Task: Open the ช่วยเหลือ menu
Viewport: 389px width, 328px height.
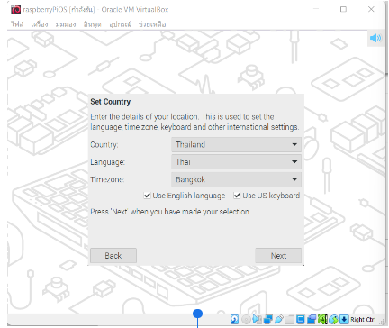Action: coord(152,24)
